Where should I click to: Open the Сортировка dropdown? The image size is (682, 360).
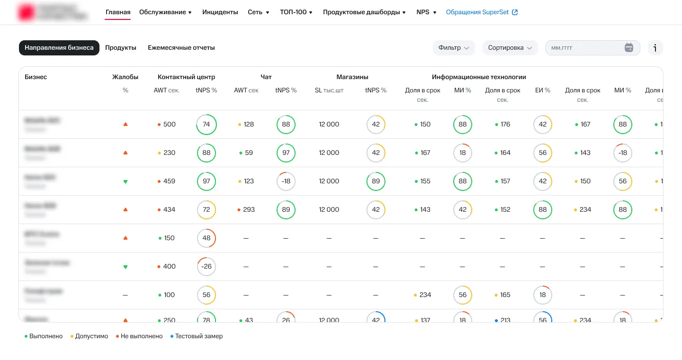click(x=510, y=48)
